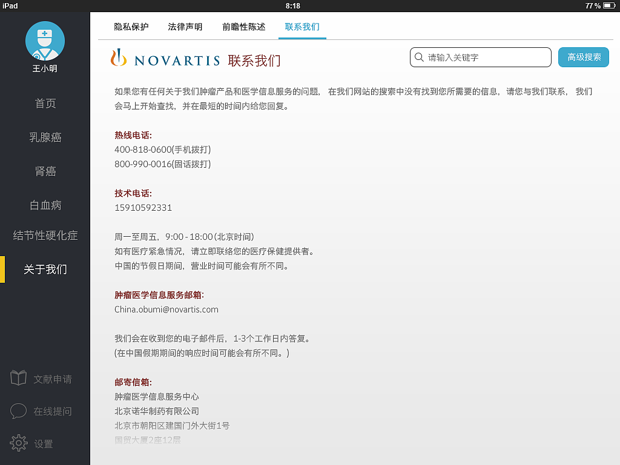
Task: Open the 结节性硬化症 sidebar section
Action: 45,236
